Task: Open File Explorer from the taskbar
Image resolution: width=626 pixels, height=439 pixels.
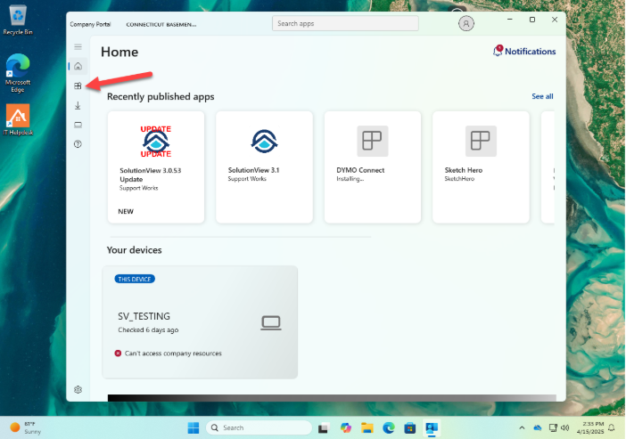Action: coord(367,427)
